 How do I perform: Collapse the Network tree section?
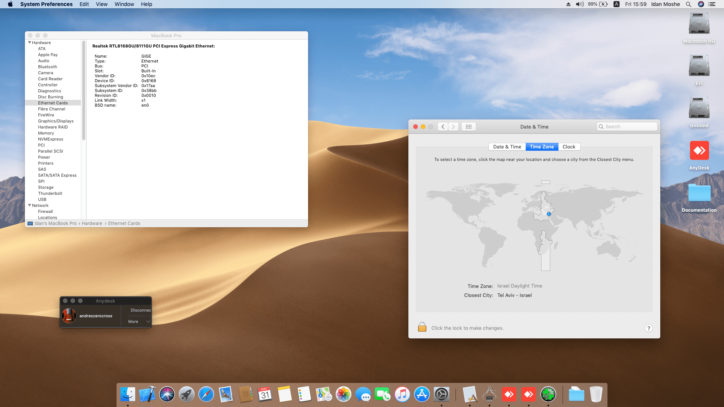(29, 205)
